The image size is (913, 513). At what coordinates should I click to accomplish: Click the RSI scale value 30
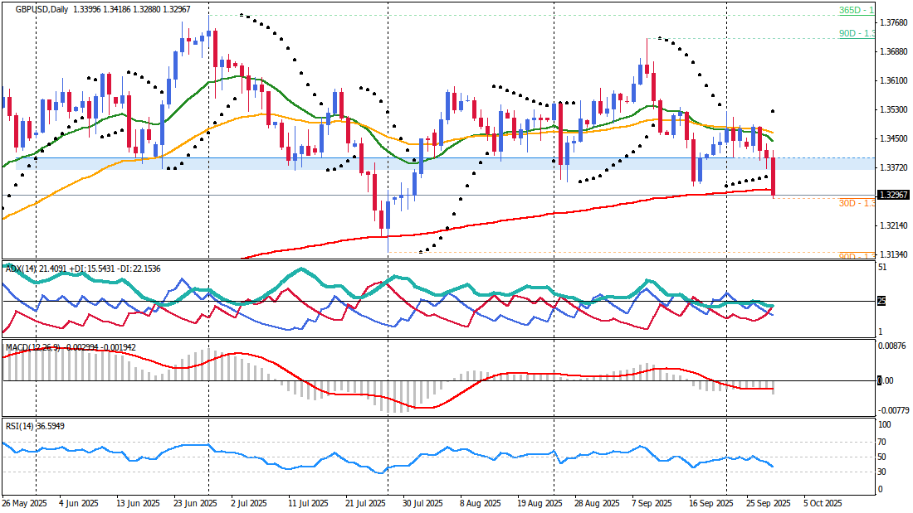(882, 472)
